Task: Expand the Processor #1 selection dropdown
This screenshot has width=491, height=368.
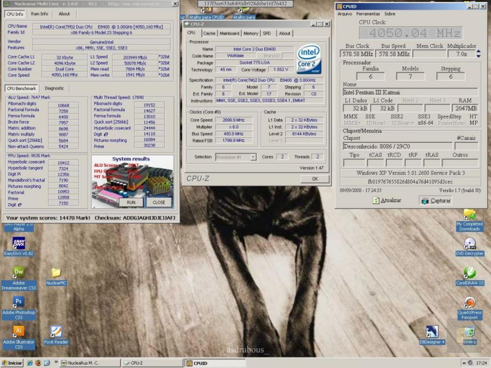Action: tap(253, 157)
